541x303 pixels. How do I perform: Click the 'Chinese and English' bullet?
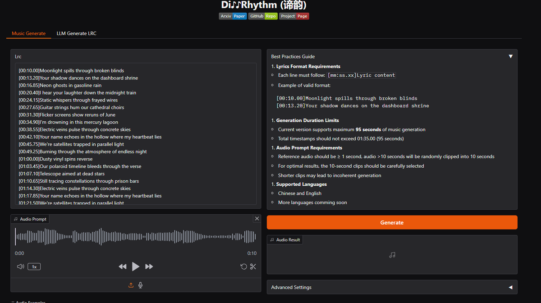[x=300, y=193]
